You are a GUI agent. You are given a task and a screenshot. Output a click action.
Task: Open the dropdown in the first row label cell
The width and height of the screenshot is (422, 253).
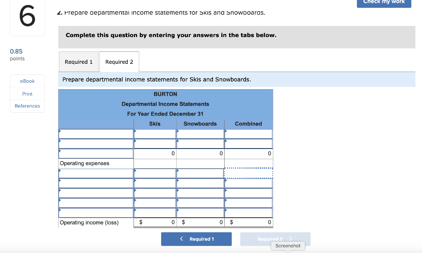coord(96,133)
